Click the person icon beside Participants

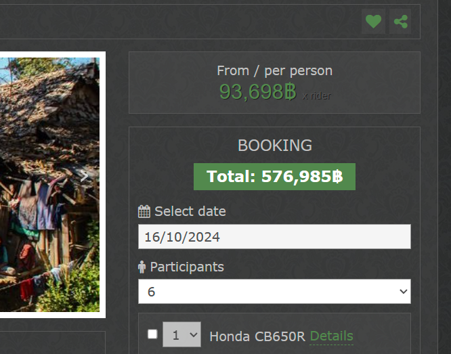pos(142,267)
